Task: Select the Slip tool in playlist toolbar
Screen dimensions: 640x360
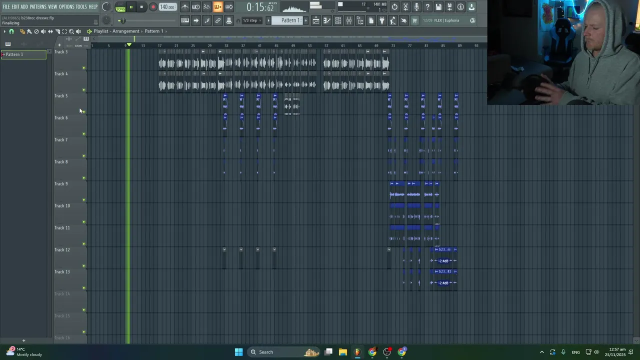Action: 50,31
